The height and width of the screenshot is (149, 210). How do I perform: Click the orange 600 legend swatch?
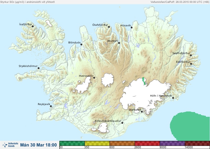(x=122, y=143)
